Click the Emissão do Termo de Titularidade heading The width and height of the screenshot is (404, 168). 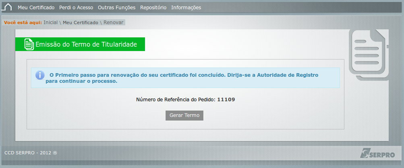pyautogui.click(x=86, y=44)
